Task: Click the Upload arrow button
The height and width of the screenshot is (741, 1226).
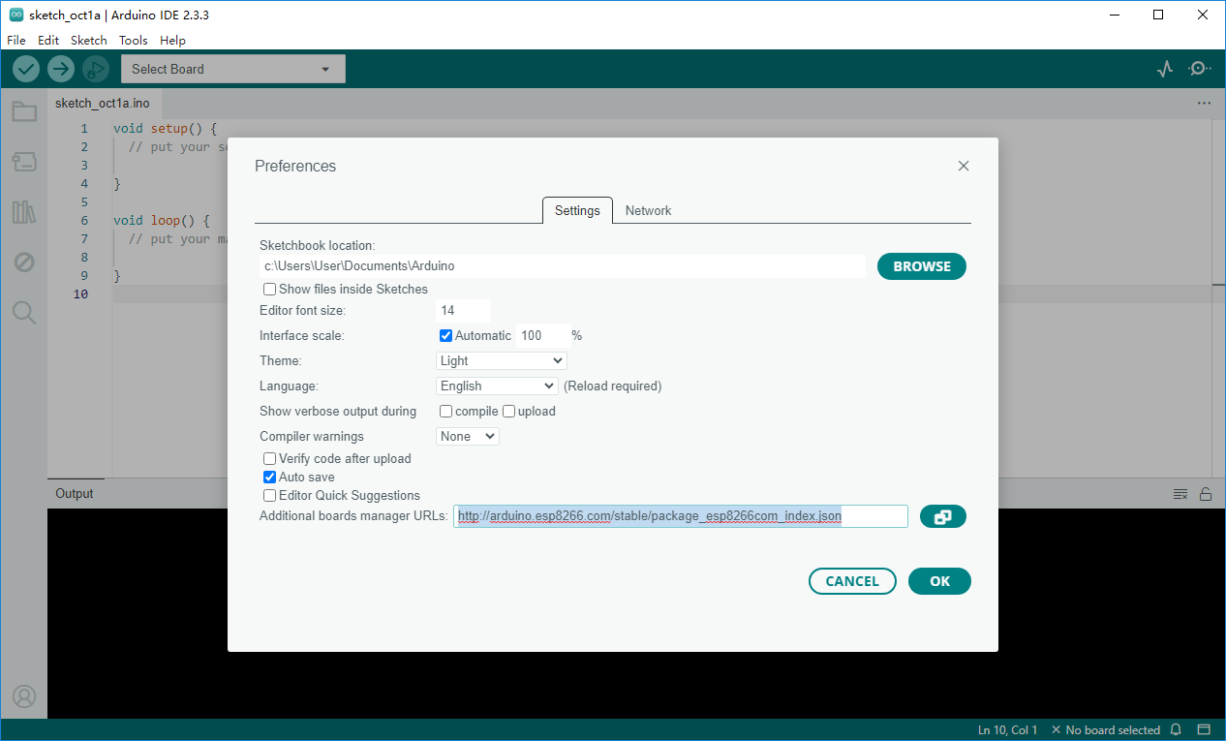Action: [61, 69]
